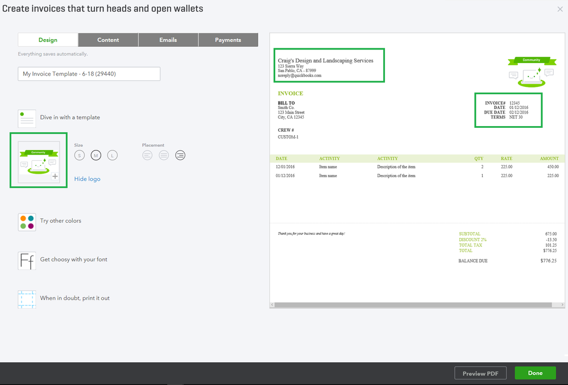Open the Emails tab
The height and width of the screenshot is (385, 568).
[168, 40]
